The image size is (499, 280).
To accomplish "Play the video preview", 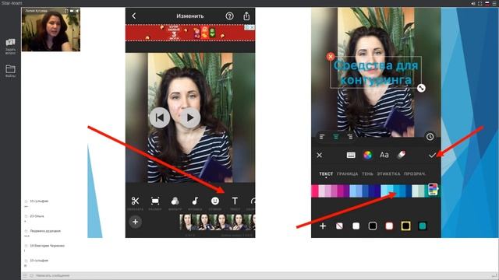I will tap(189, 117).
